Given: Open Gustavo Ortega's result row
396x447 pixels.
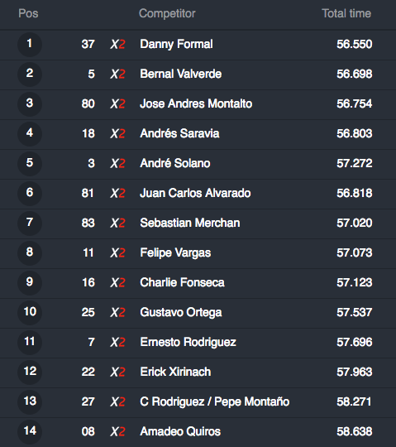Looking at the screenshot, I should coord(198,313).
